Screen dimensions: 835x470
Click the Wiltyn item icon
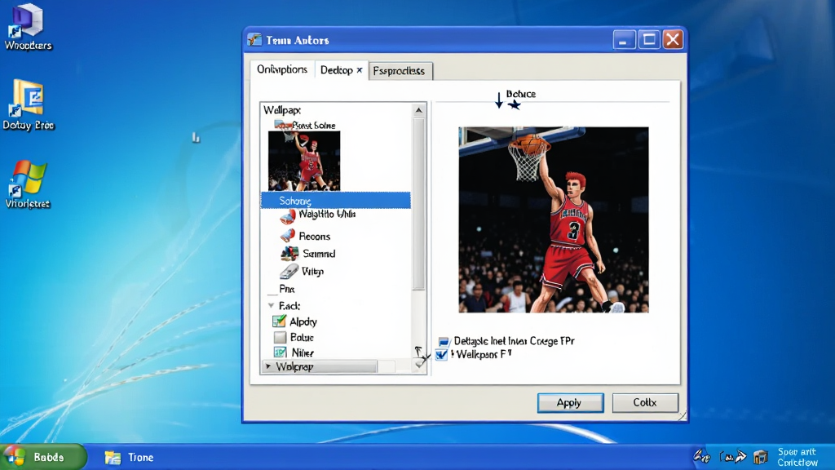click(x=289, y=271)
